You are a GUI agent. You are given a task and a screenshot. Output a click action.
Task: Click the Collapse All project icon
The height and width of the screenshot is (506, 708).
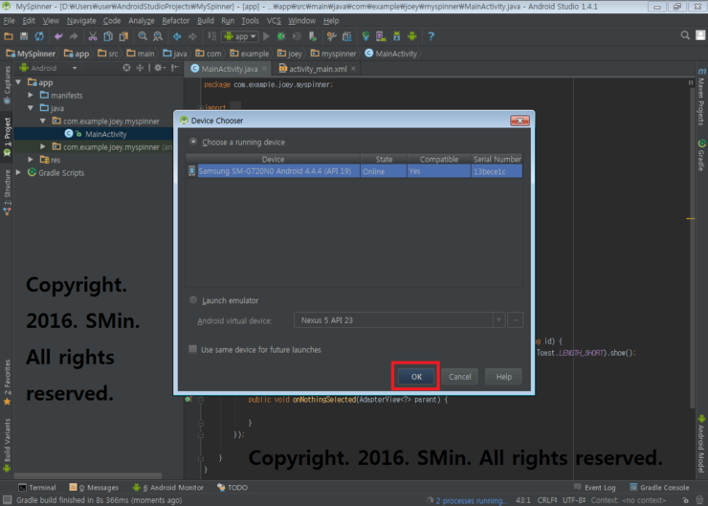140,68
